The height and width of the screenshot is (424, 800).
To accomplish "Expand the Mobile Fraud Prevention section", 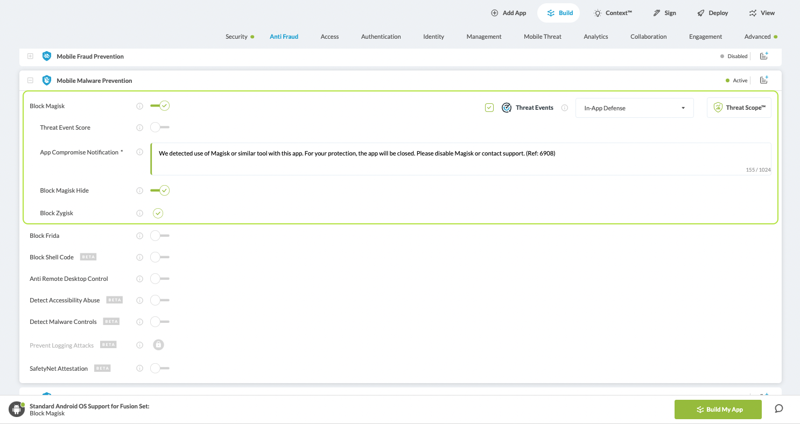I will (x=30, y=56).
